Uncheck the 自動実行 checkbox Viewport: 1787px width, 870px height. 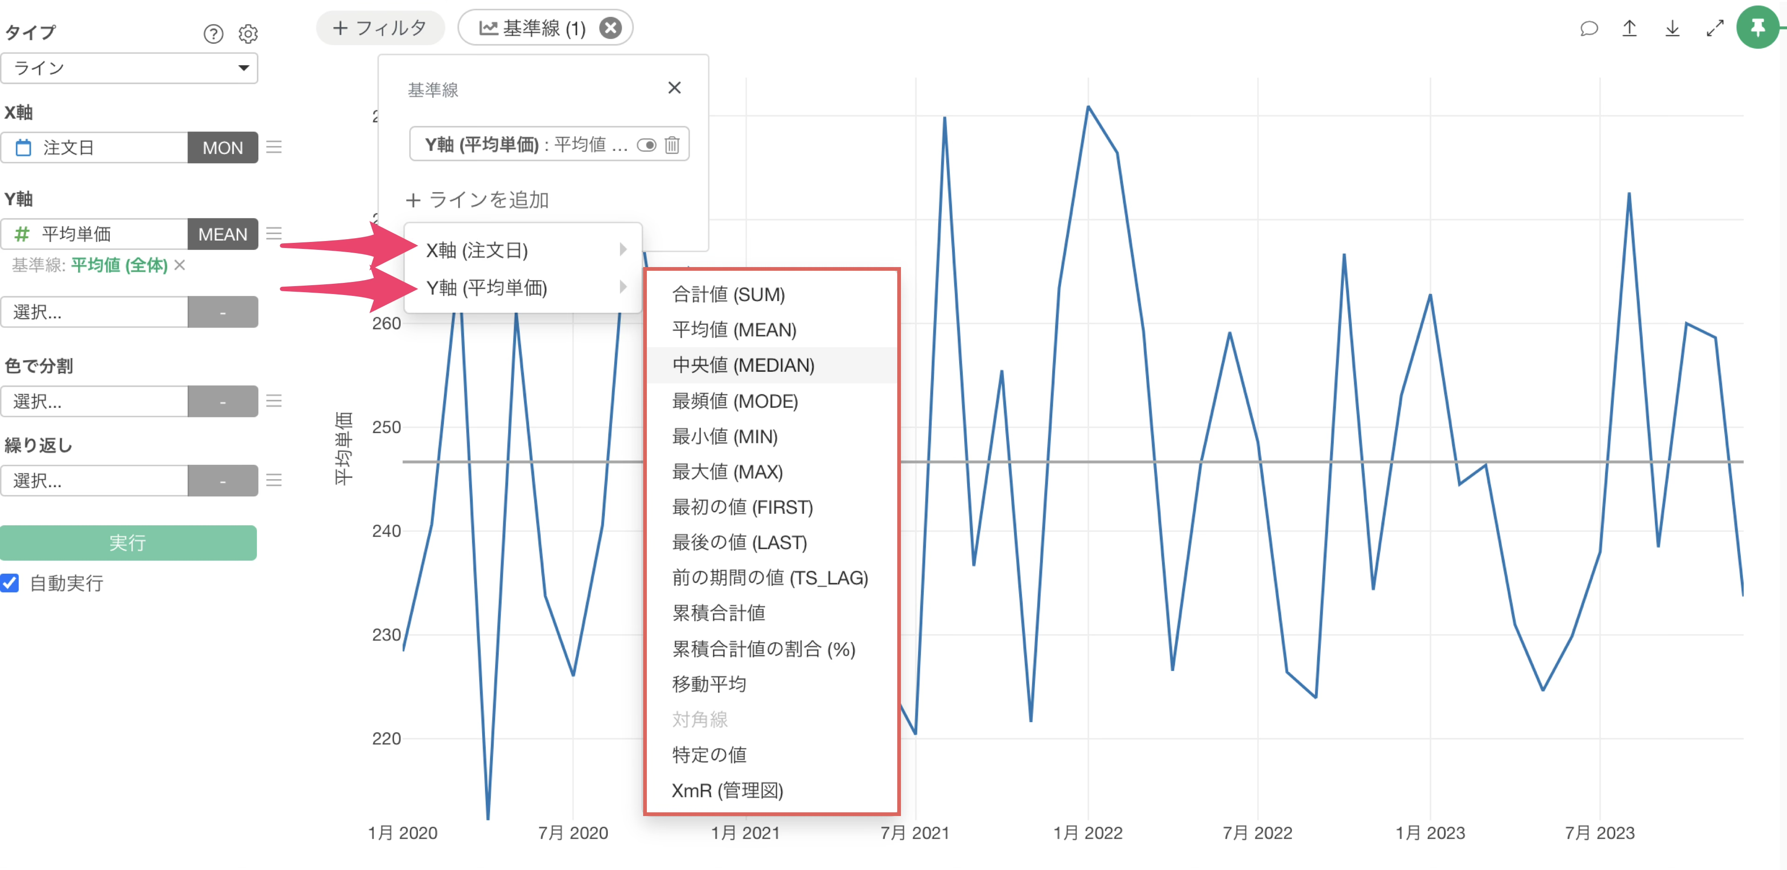(x=10, y=583)
